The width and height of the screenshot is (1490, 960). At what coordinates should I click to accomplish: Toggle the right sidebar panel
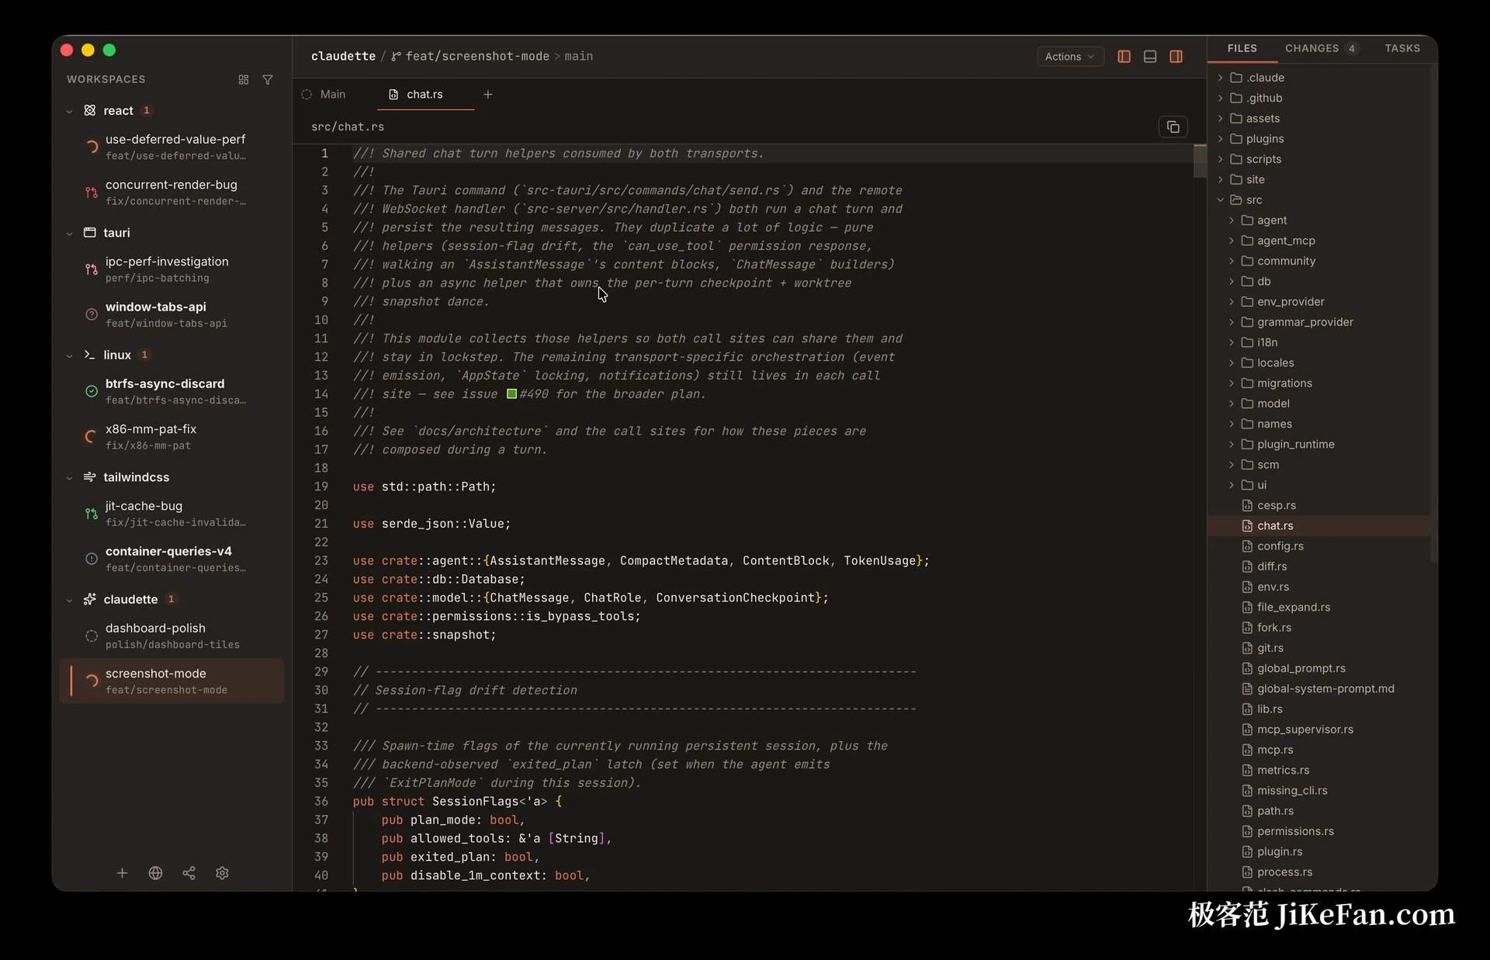coord(1176,57)
